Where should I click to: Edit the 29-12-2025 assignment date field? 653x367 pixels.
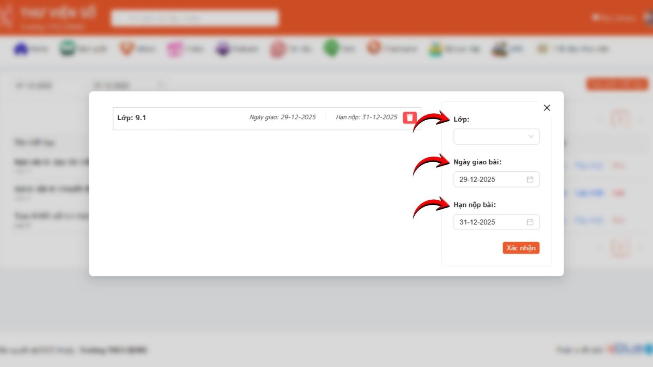tap(490, 179)
